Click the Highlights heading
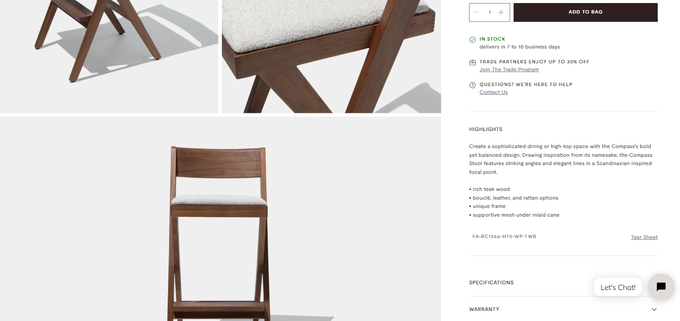The image size is (680, 321). tap(486, 129)
